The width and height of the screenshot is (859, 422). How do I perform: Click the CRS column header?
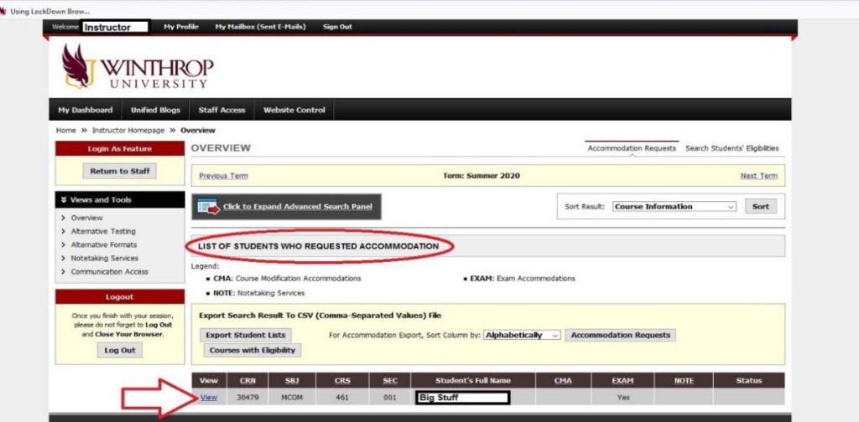(x=342, y=380)
